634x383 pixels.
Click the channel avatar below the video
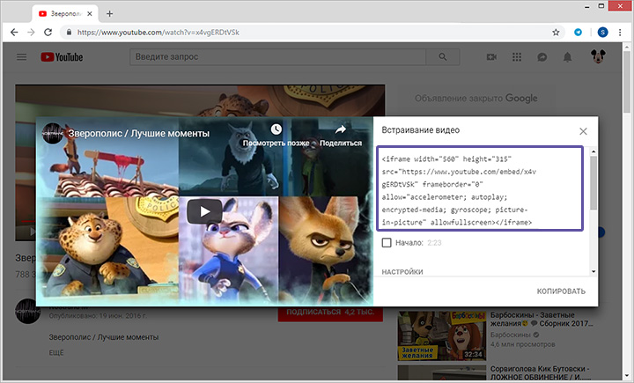(x=28, y=312)
